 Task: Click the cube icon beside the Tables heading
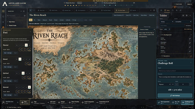[187, 15]
